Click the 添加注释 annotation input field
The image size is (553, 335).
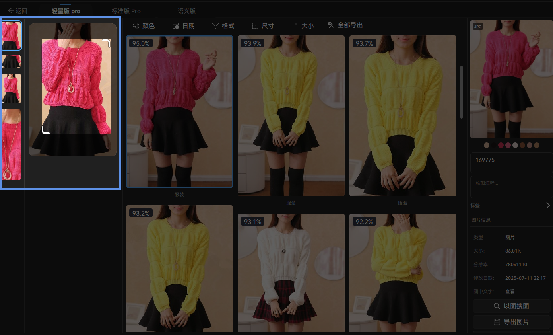[x=512, y=187]
